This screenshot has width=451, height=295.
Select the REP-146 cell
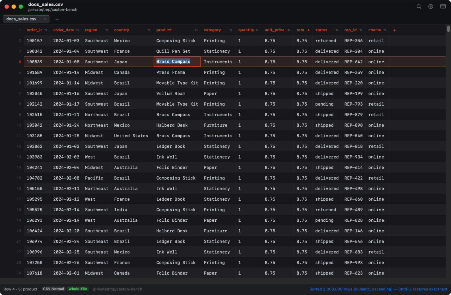[x=354, y=231]
